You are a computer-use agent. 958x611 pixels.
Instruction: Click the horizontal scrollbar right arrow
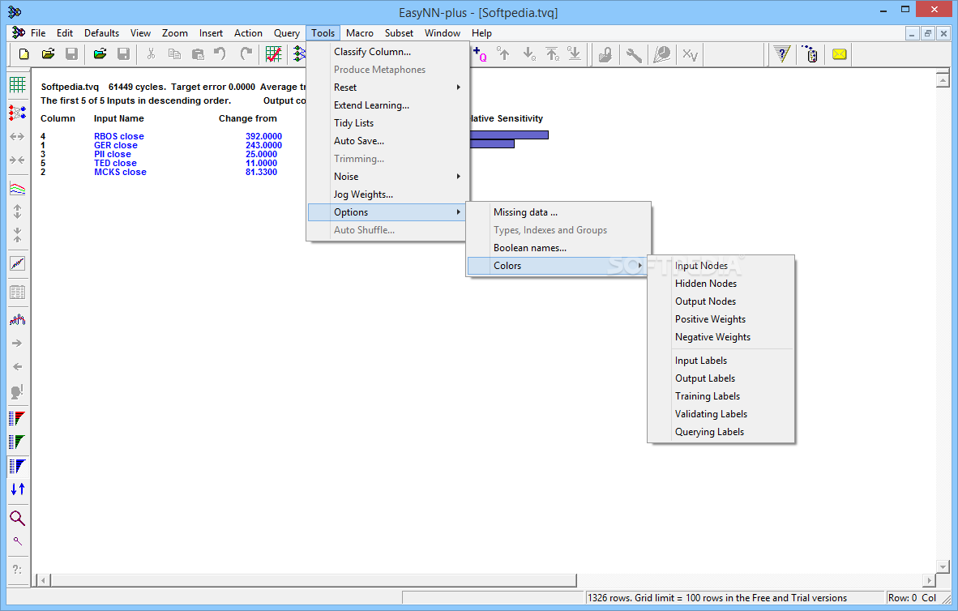[x=929, y=580]
